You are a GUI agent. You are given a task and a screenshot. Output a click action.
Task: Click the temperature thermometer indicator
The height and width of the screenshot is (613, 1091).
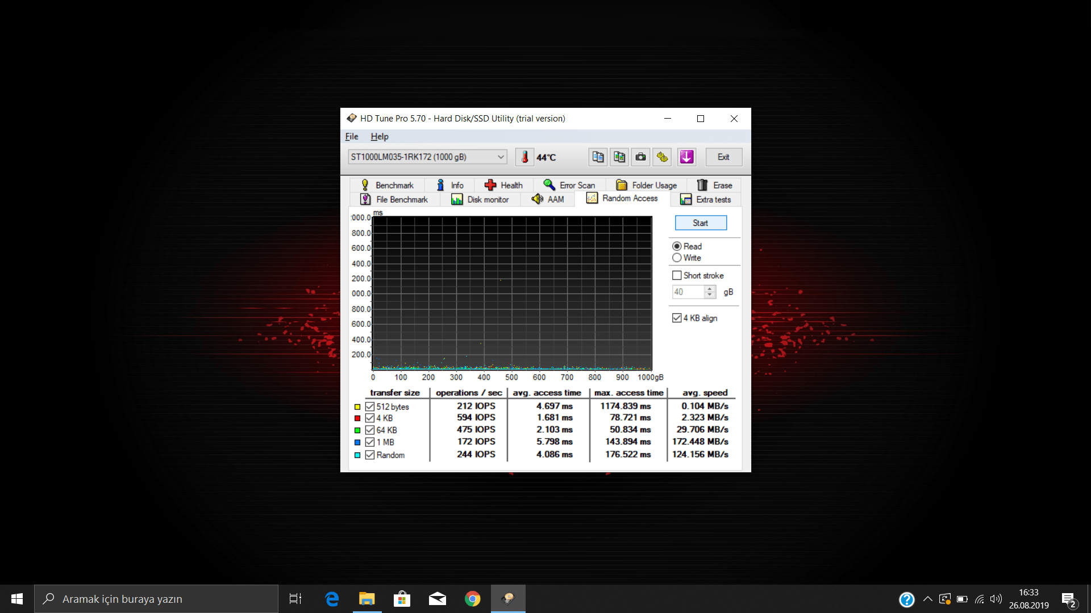[525, 157]
